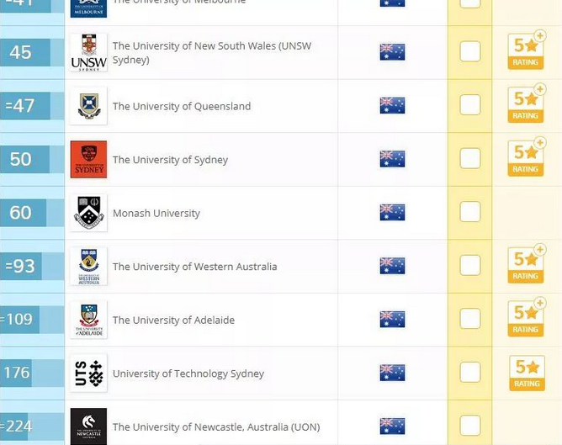Expand the 5-star rating badge for University of Queensland
This screenshot has height=445, width=562.
(527, 103)
